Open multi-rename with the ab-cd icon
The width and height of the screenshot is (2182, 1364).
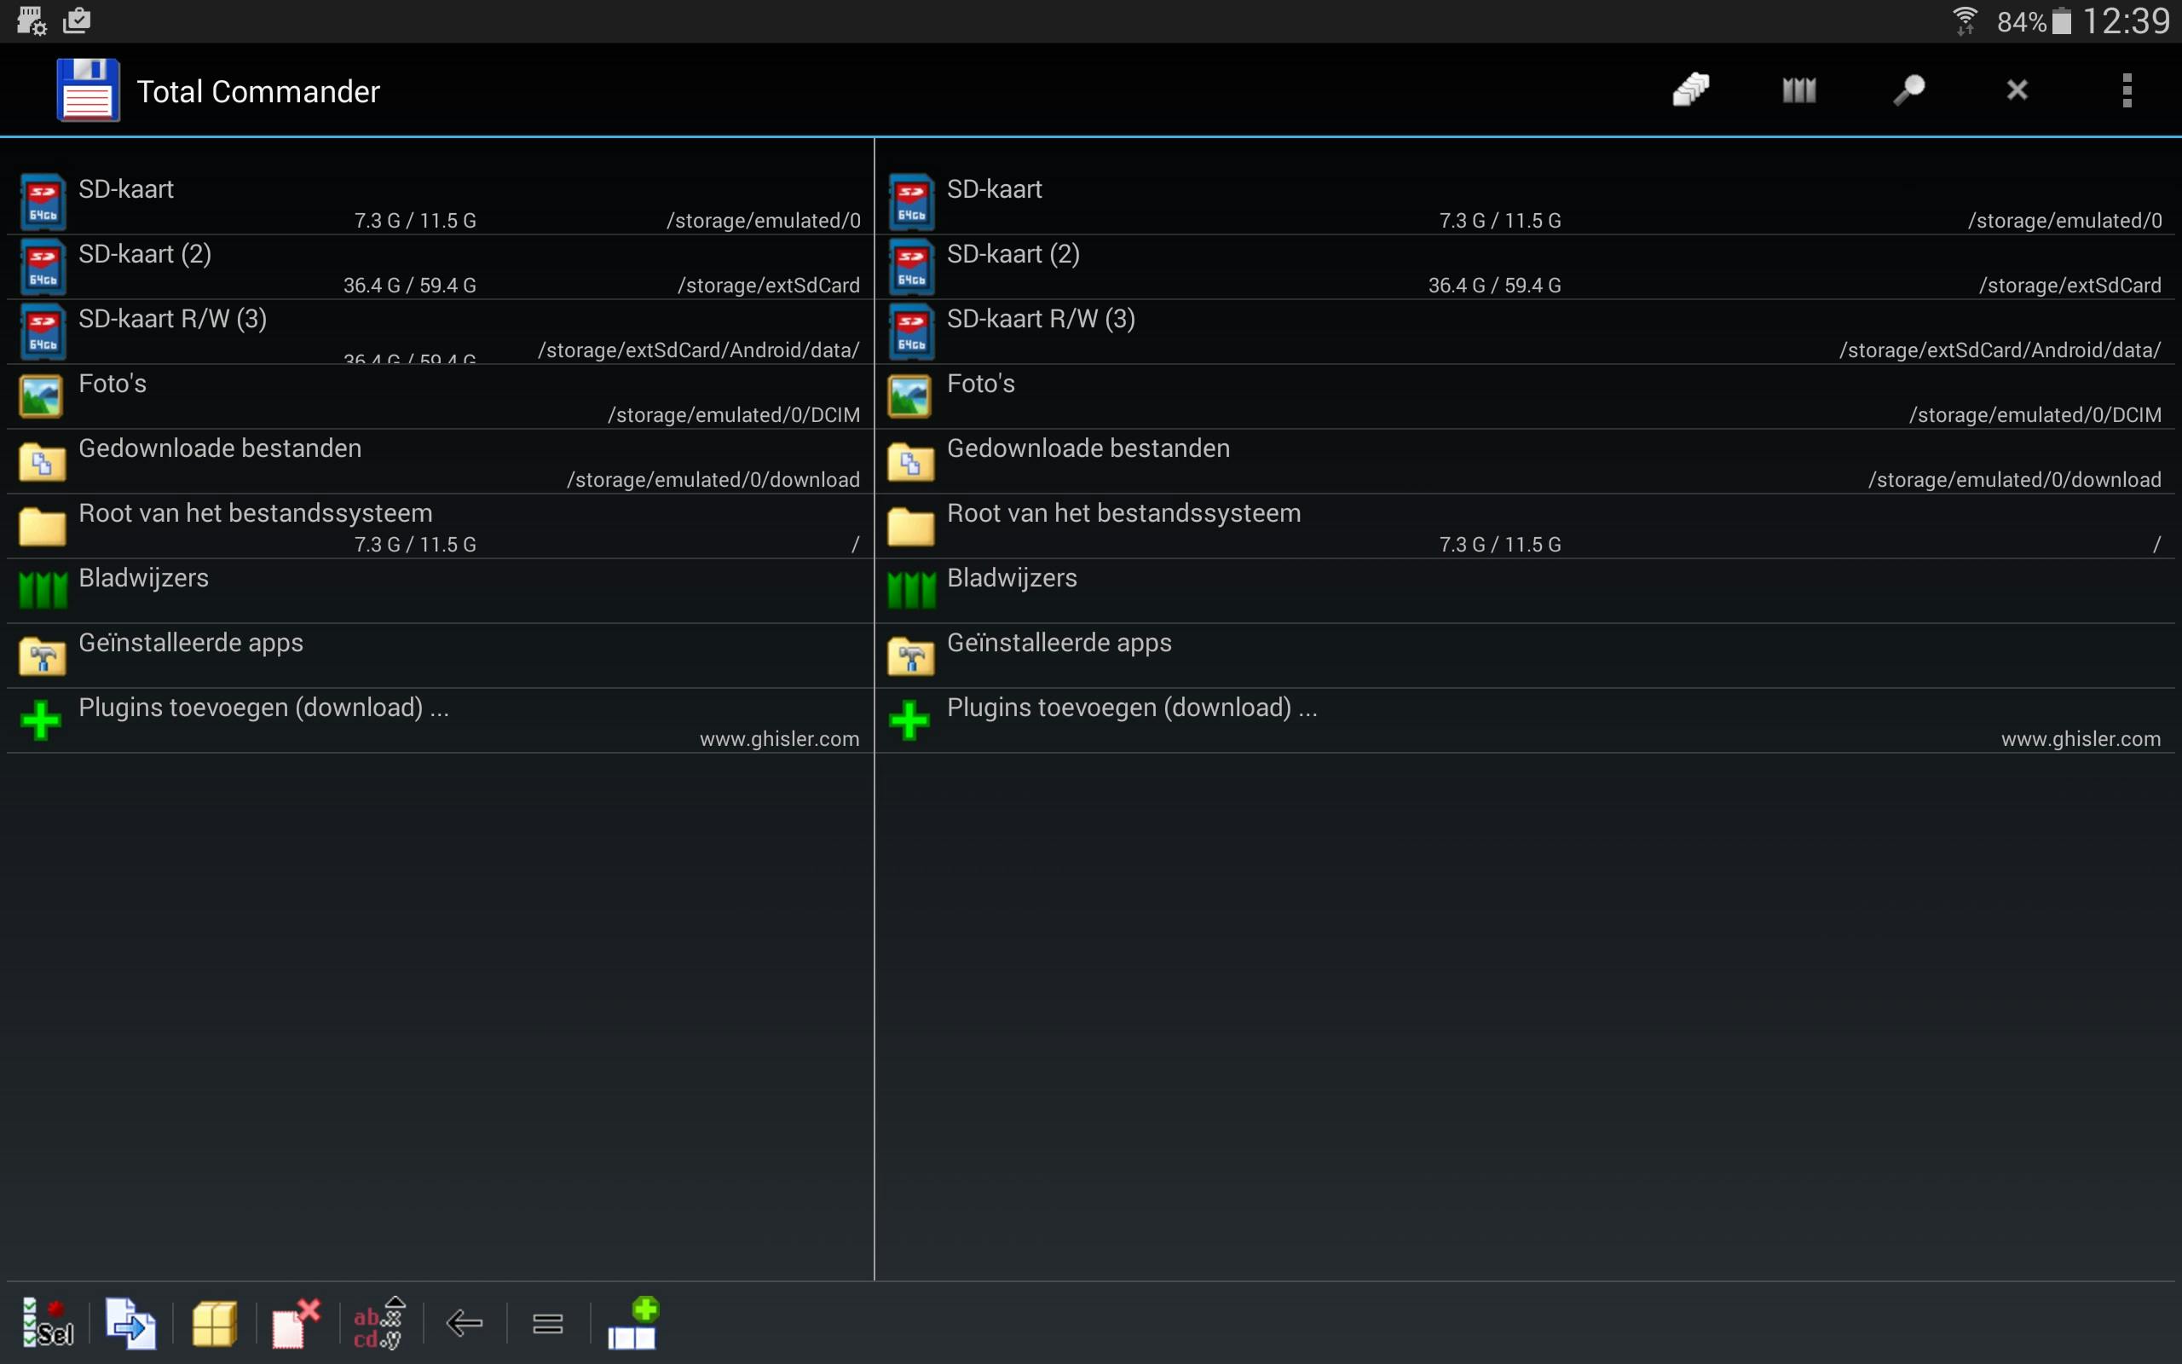tap(377, 1323)
